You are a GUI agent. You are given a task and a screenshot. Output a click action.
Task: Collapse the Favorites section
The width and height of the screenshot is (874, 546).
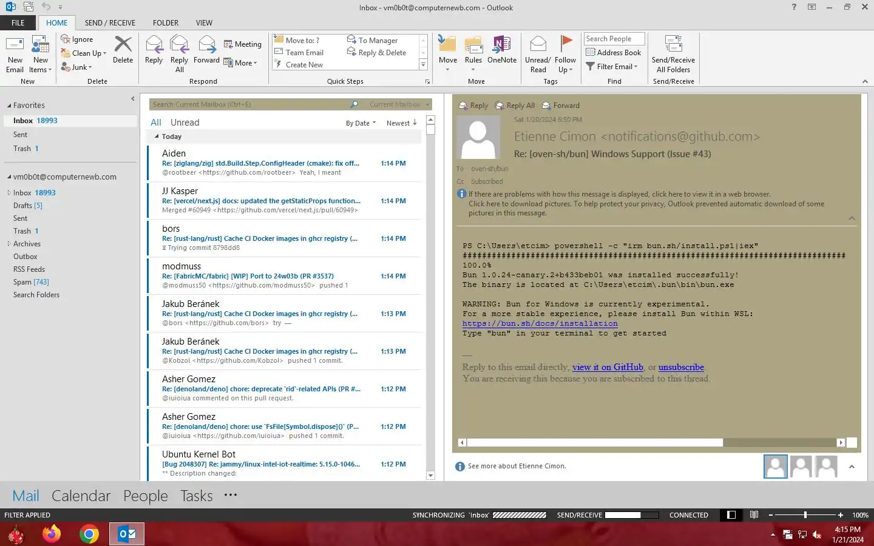[9, 106]
